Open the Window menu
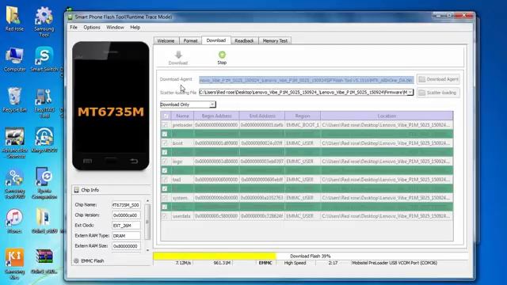Screen dimensions: 507x285 (115, 28)
